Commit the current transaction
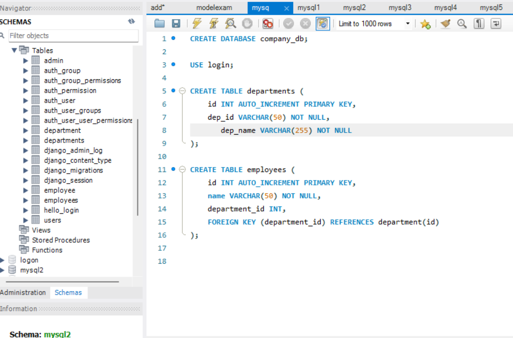Screen dimensions: 513x338 coord(288,23)
